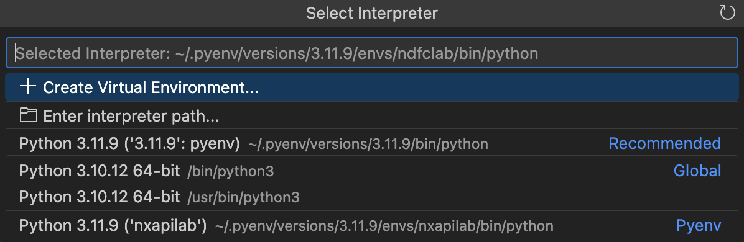Click the /bin/python3 path description
Screen dimensions: 744x242
(231, 171)
